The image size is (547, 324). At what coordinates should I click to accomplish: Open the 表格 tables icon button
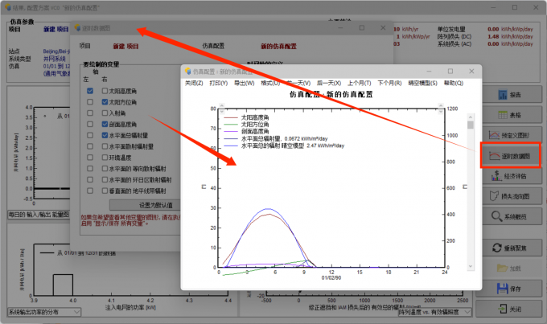tap(510, 115)
